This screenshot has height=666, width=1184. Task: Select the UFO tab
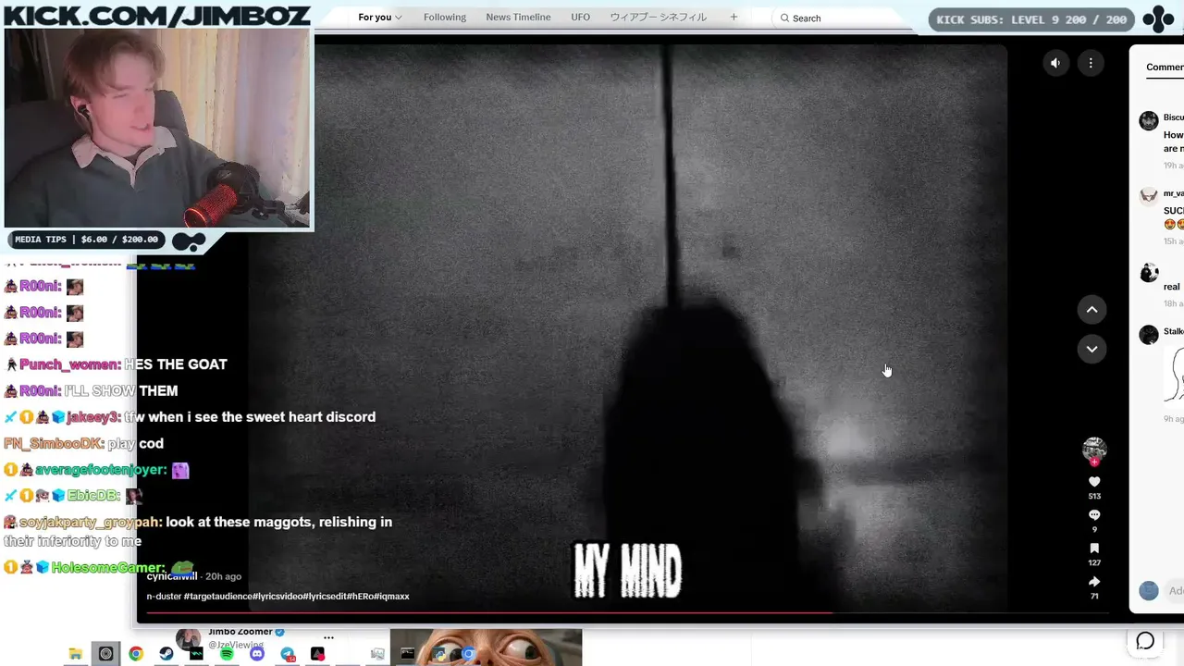581,18
